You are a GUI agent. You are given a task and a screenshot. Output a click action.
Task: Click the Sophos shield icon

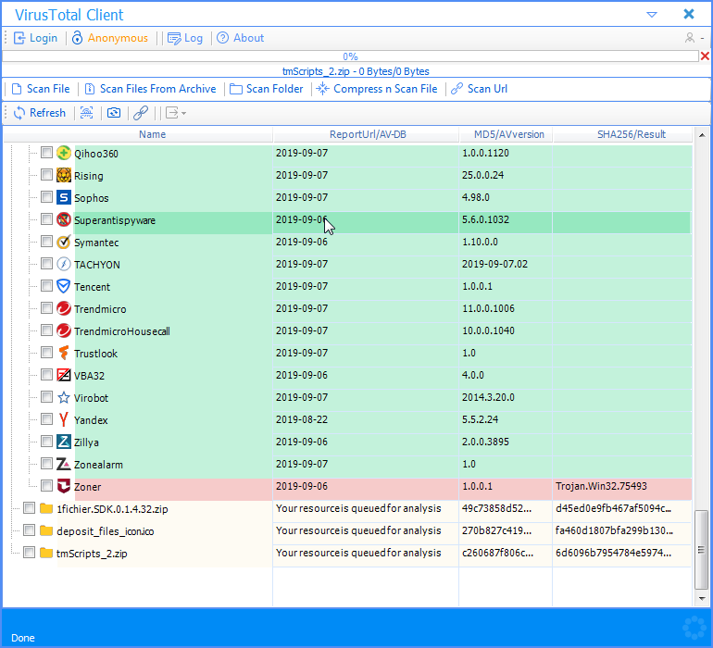[64, 197]
